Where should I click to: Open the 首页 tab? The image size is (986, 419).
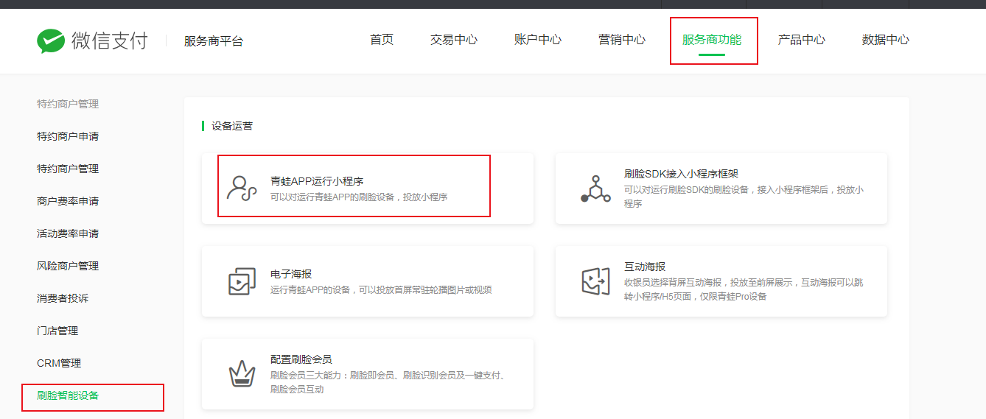(x=382, y=40)
